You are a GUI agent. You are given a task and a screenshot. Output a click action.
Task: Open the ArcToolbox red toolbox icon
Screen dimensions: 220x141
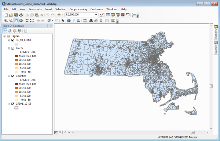click(x=122, y=15)
